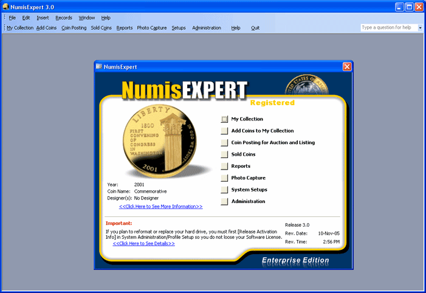Screen dimensions: 426x293
Task: Click the Photo Capture square button
Action: point(224,178)
